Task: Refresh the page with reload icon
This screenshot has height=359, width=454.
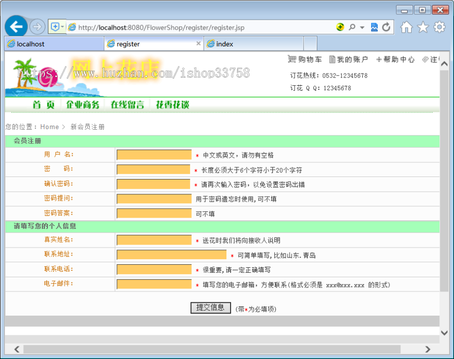Action: (x=385, y=27)
